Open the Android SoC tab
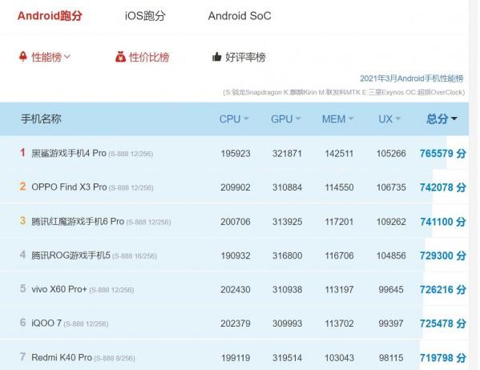Image resolution: width=480 pixels, height=370 pixels. 240,16
